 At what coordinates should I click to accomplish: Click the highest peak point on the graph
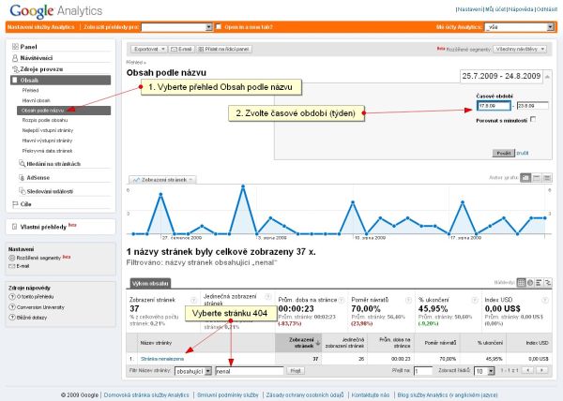click(243, 186)
